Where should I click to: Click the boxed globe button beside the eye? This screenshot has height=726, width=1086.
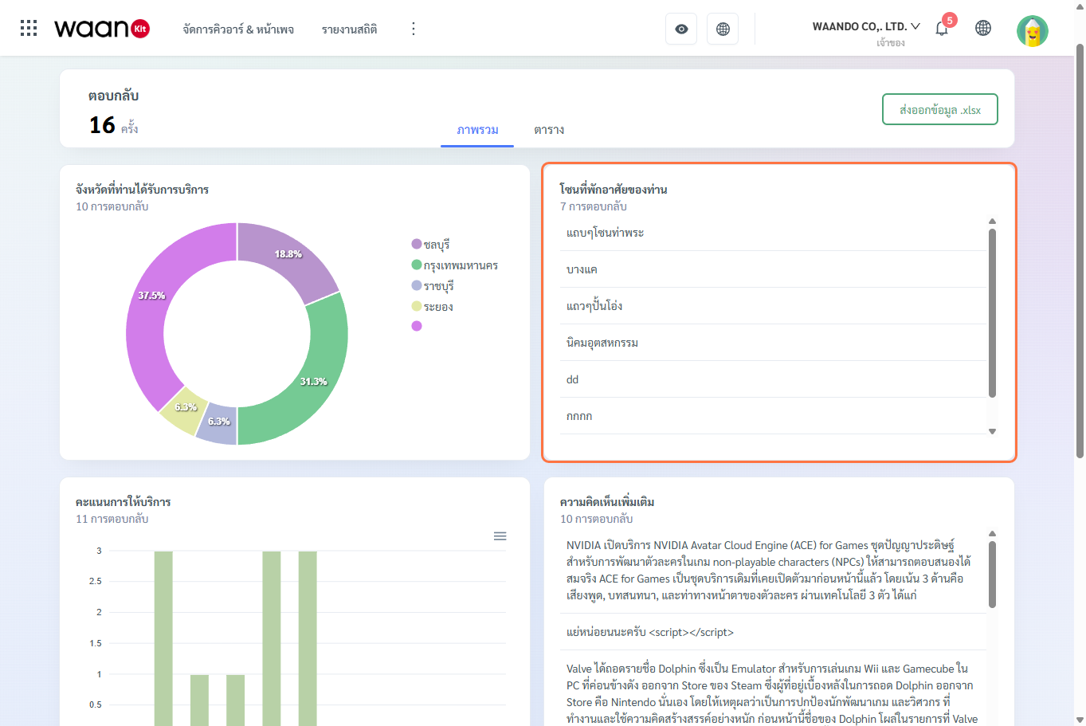tap(723, 29)
